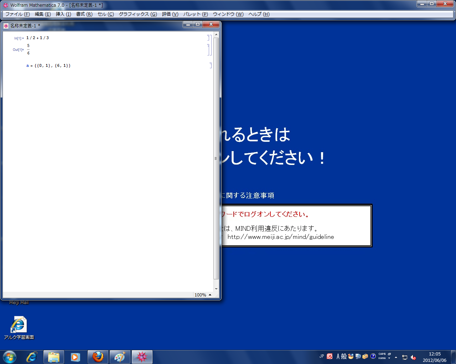
Task: Open the Paint app from the taskbar
Action: click(x=120, y=357)
